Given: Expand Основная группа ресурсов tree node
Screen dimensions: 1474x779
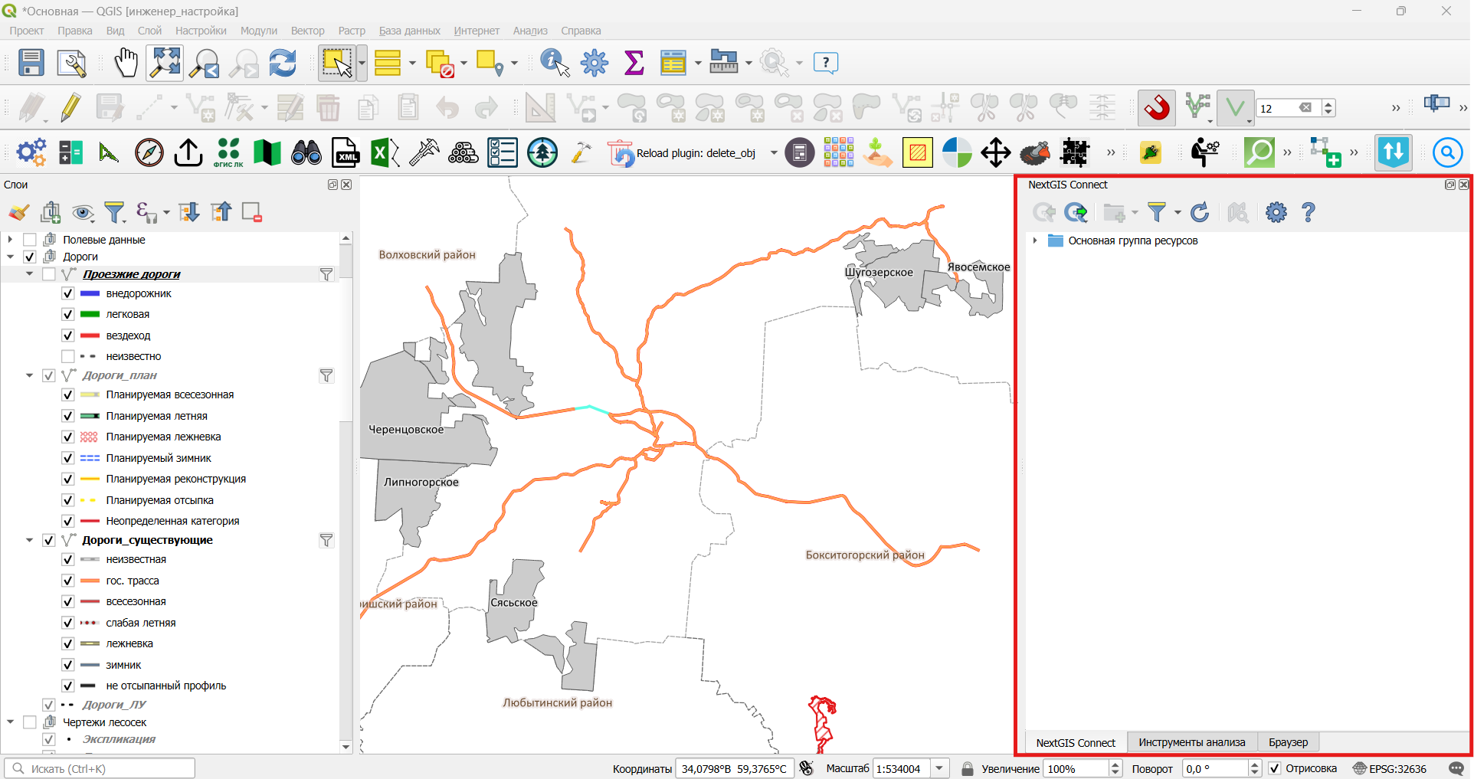Looking at the screenshot, I should coord(1035,241).
